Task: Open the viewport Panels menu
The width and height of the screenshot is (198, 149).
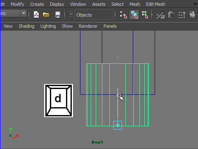Action: tap(110, 26)
